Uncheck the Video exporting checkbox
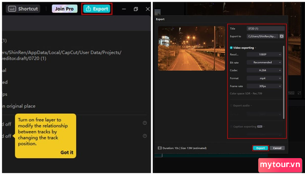 231,47
